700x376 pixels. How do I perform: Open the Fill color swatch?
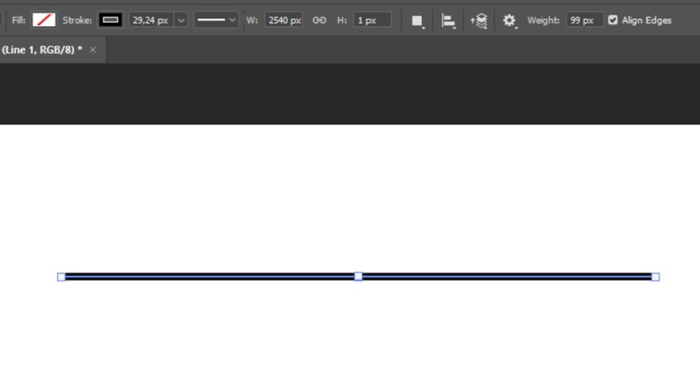tap(43, 20)
